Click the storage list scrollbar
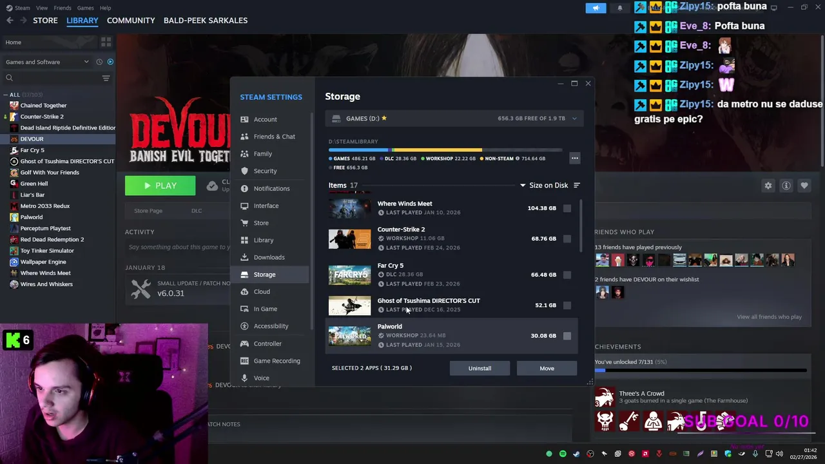Viewport: 825px width, 464px height. pos(581,226)
